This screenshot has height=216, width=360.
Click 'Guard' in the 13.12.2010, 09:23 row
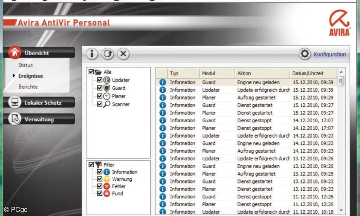coord(209,181)
